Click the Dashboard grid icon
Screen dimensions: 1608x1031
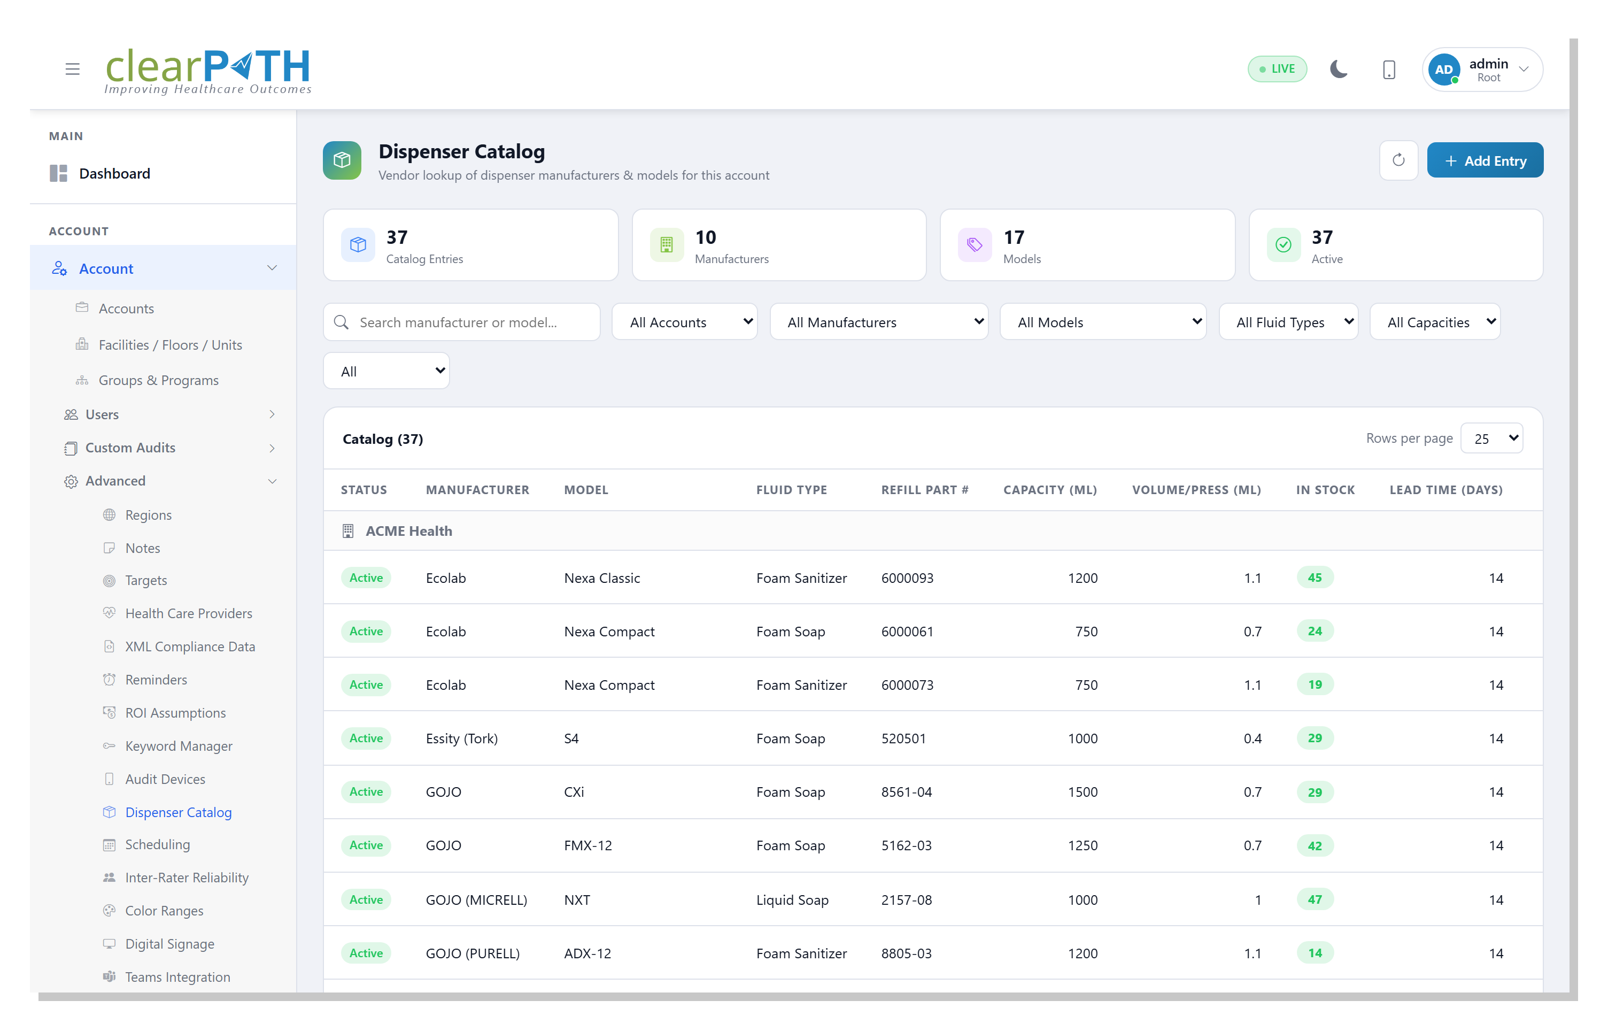(58, 173)
